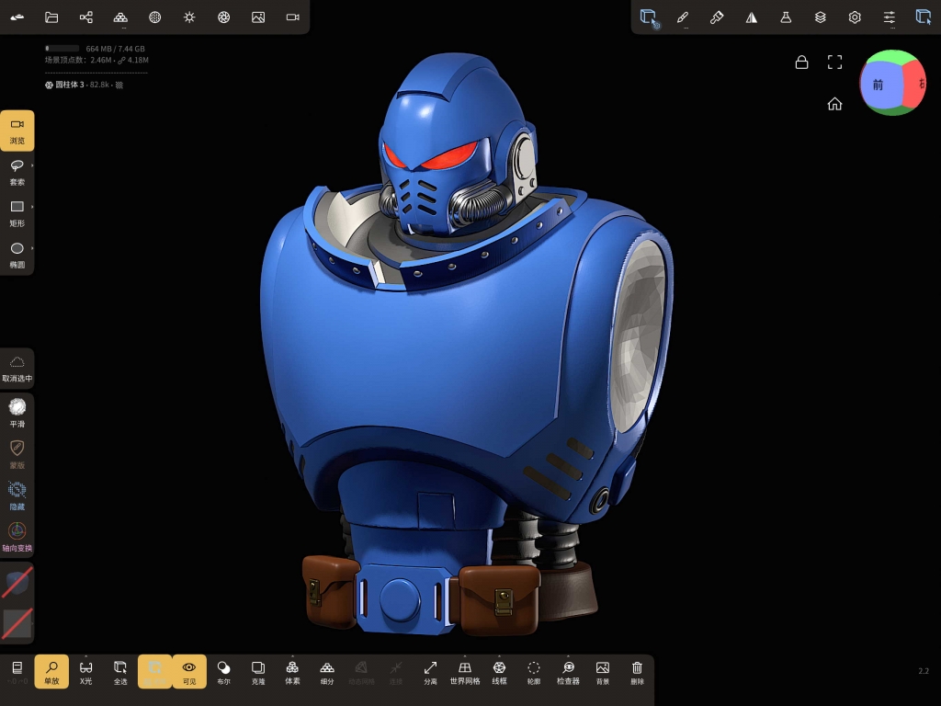Toggle 世界网格 world grid
Screen dimensions: 941x706
pyautogui.click(x=465, y=672)
